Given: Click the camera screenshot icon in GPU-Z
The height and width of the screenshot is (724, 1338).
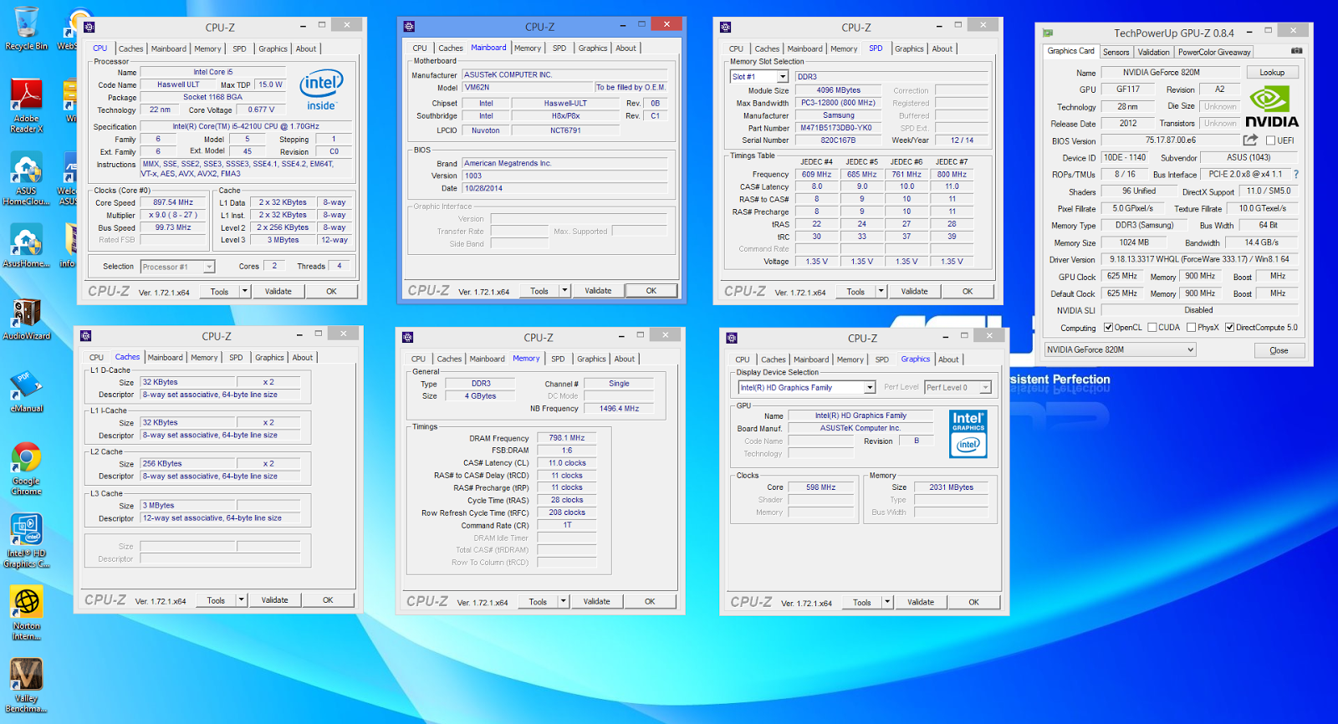Looking at the screenshot, I should click(x=1296, y=51).
